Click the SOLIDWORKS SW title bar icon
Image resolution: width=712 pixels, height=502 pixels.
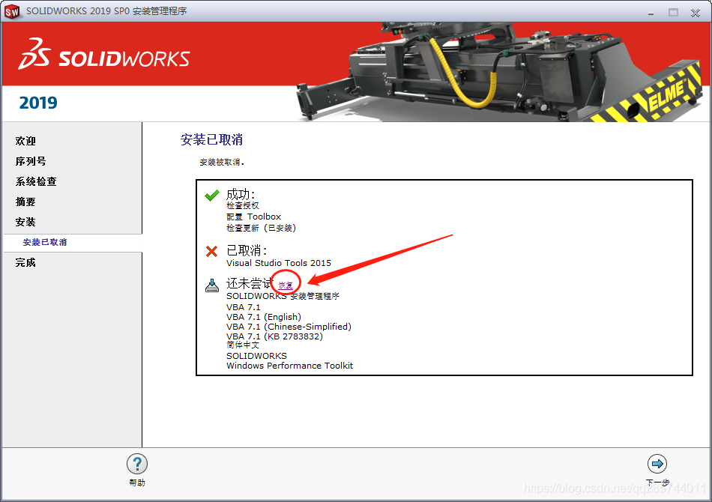(x=12, y=11)
